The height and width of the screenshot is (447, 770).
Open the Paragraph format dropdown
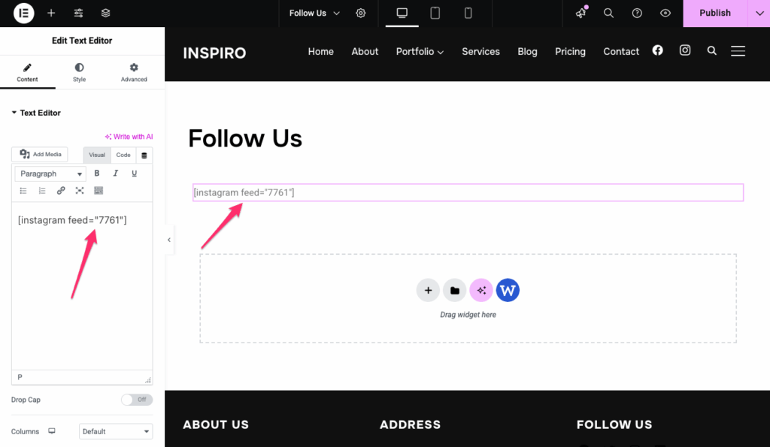click(50, 174)
